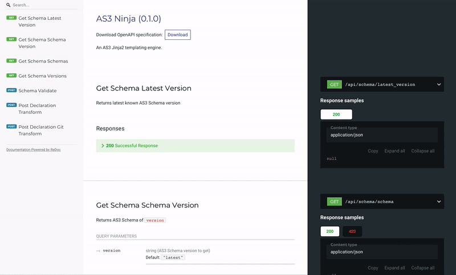Click the green GET label of /api/schema/schema
This screenshot has height=275, width=456.
(335, 202)
